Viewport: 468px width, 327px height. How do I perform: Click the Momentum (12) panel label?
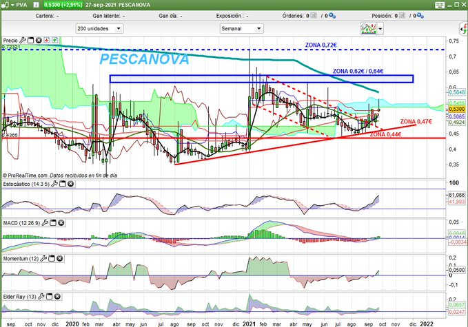[21, 259]
